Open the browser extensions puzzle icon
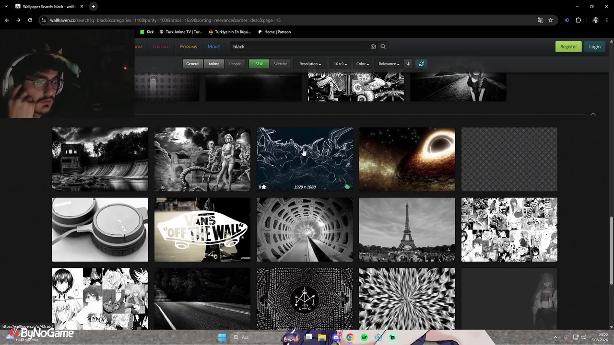 coord(578,20)
